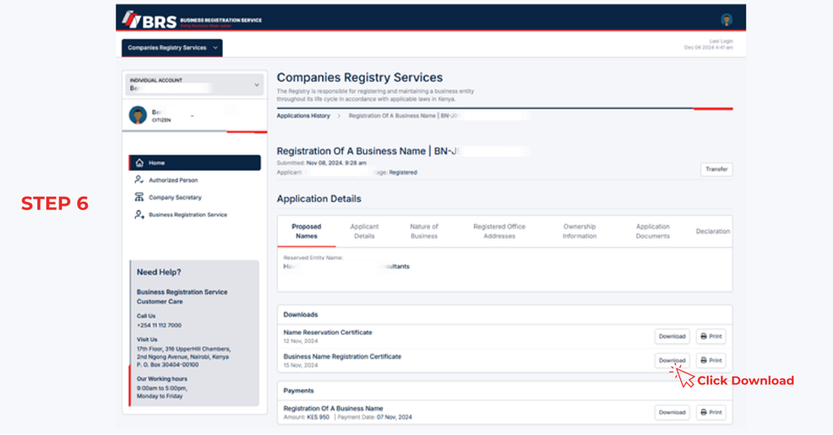Click the Need Help? heading

coord(159,272)
